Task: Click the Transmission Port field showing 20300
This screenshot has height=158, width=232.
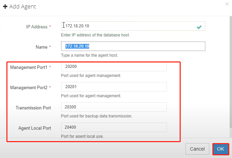Action: point(114,107)
